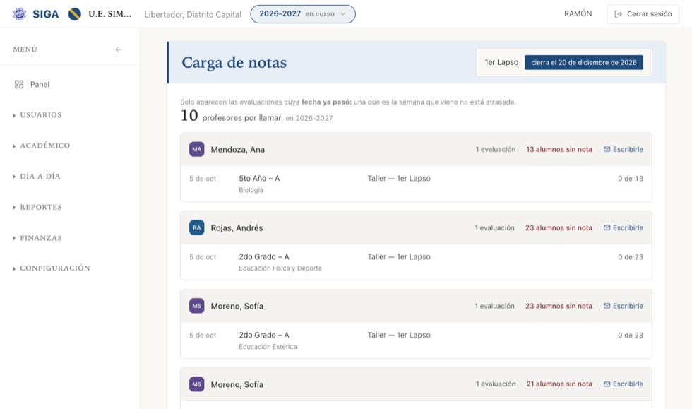Click 21 alumnos sin nota text
This screenshot has width=692, height=409.
[x=559, y=384]
